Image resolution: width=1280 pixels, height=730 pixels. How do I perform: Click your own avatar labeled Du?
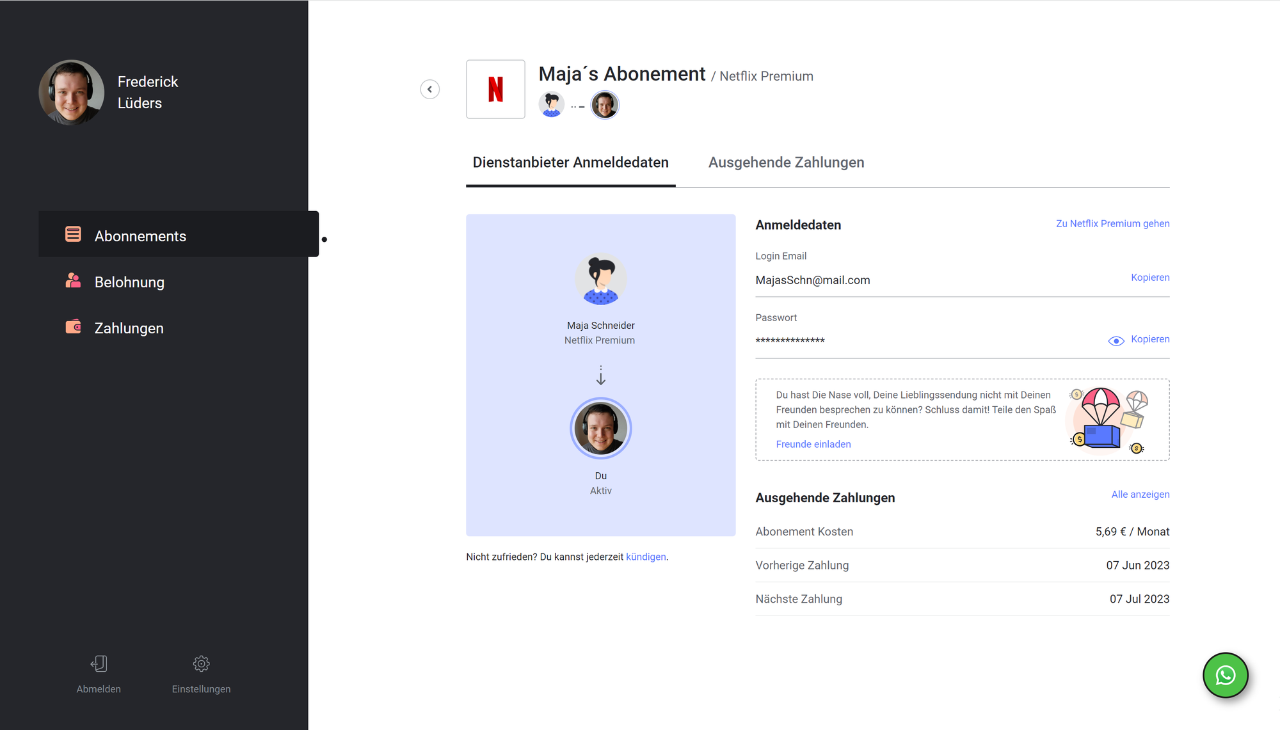tap(600, 428)
